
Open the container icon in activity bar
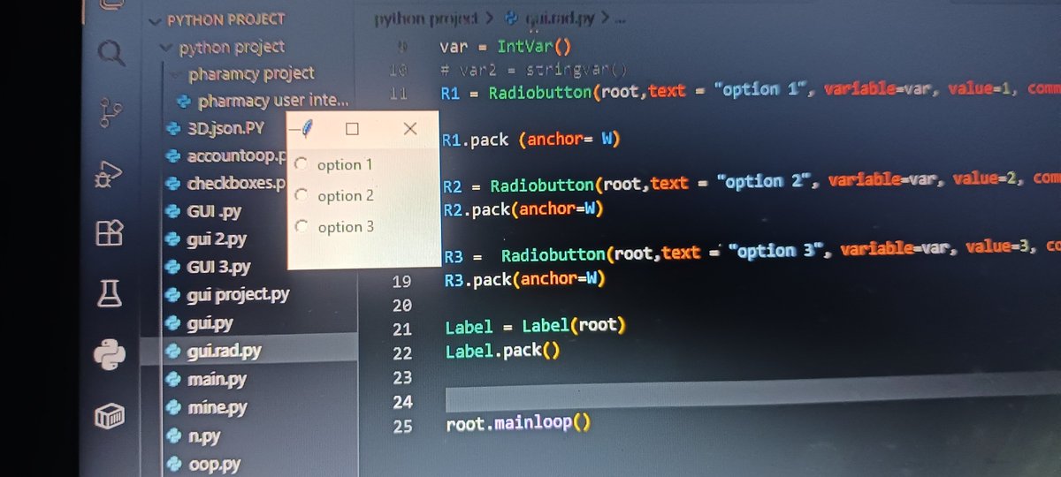110,416
